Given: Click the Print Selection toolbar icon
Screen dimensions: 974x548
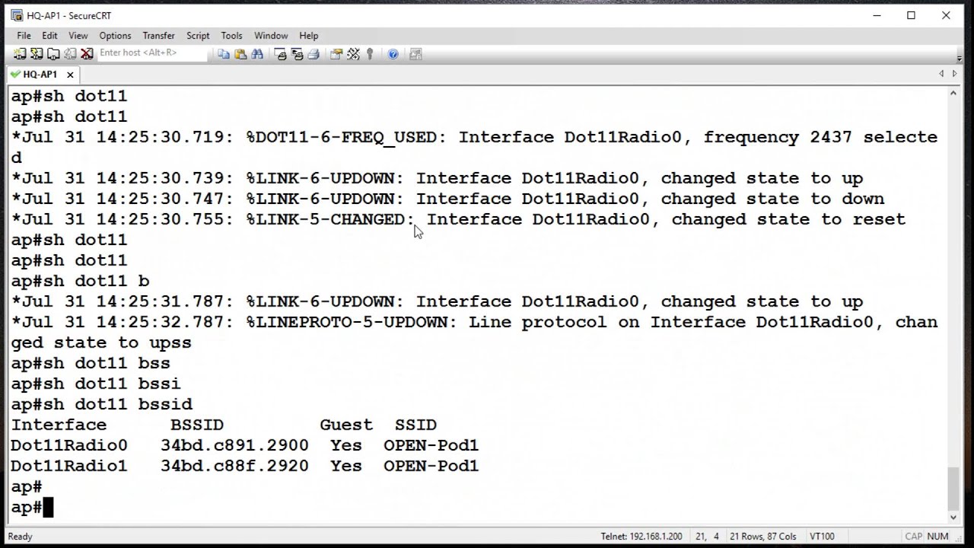Looking at the screenshot, I should (x=297, y=54).
